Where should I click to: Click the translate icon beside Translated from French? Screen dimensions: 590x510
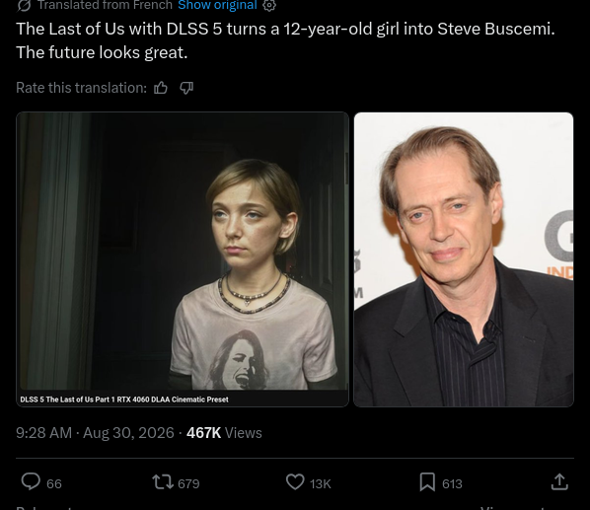(24, 5)
